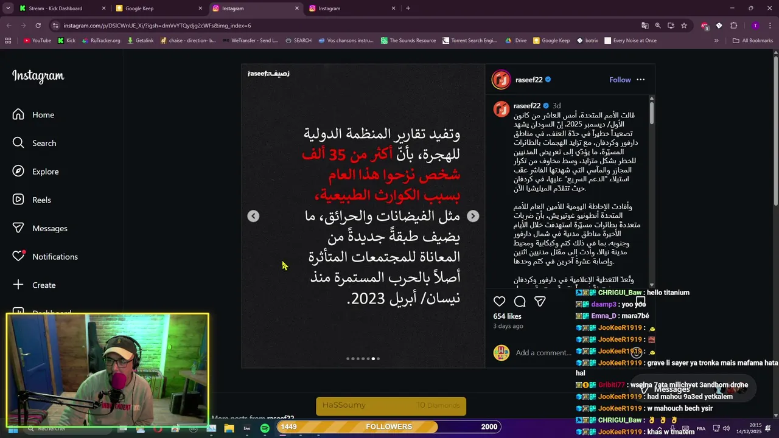This screenshot has height=438, width=779.
Task: Open browser extensions puzzle icon
Action: (x=733, y=26)
